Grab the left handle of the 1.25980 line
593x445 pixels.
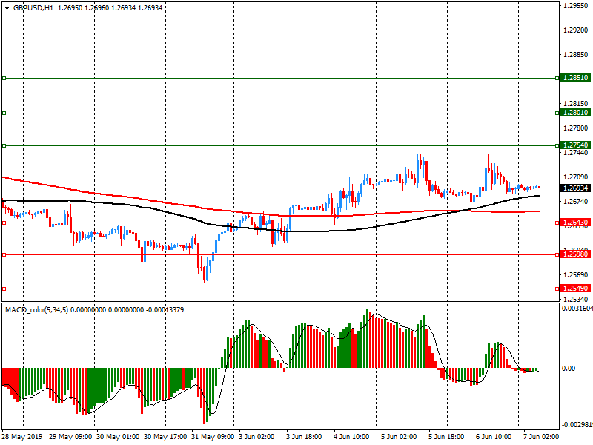(4, 254)
